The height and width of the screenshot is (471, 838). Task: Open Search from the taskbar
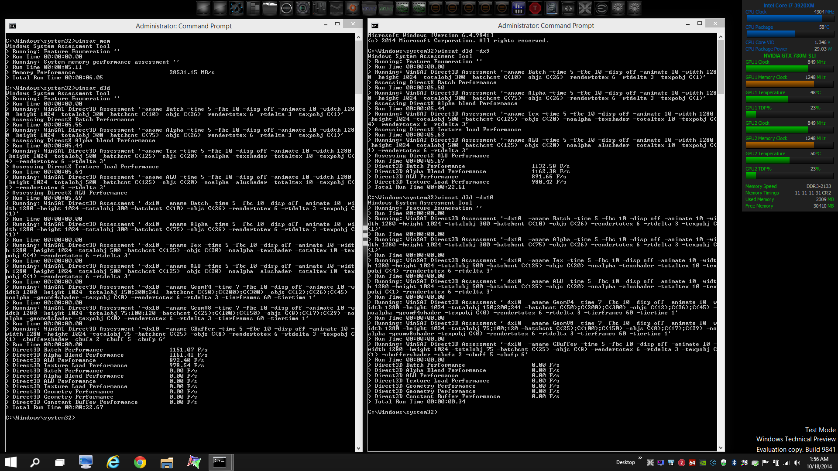click(x=35, y=462)
